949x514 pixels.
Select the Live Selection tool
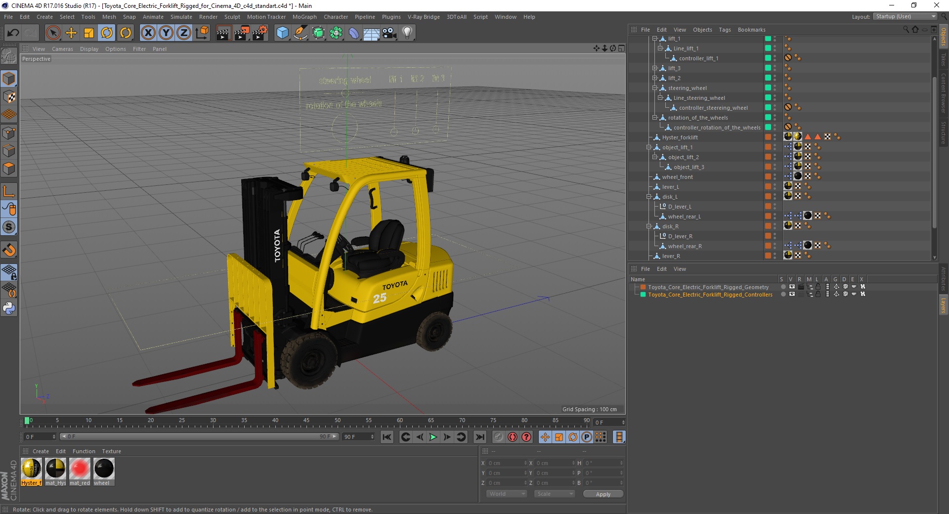pos(53,33)
